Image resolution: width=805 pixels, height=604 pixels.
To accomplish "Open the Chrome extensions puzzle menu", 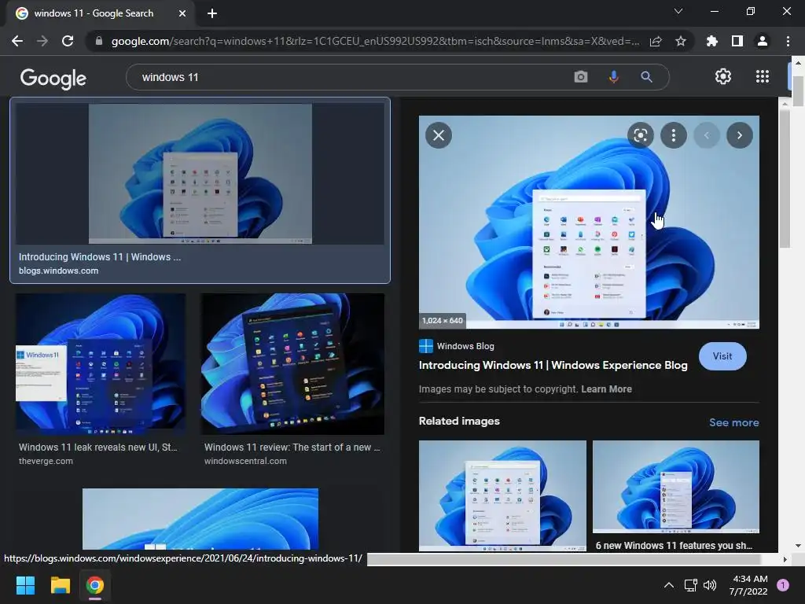I will tap(711, 41).
